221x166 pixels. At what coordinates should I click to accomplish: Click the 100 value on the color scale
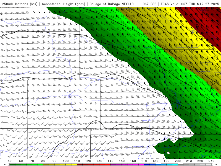click(x=66, y=161)
